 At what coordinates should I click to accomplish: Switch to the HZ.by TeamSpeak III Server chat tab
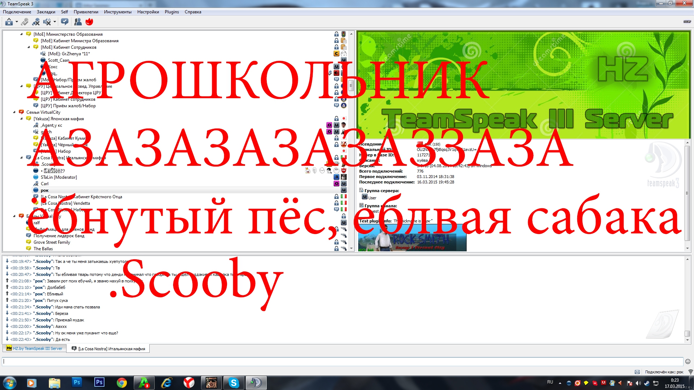34,348
